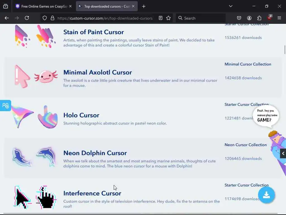Screen dimensions: 286x215
Task: Click the 1424658 downloads text
Action: [243, 78]
